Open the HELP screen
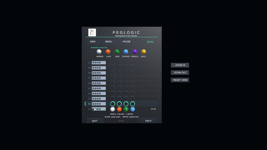Screen dimensions: 267x150 148,121
